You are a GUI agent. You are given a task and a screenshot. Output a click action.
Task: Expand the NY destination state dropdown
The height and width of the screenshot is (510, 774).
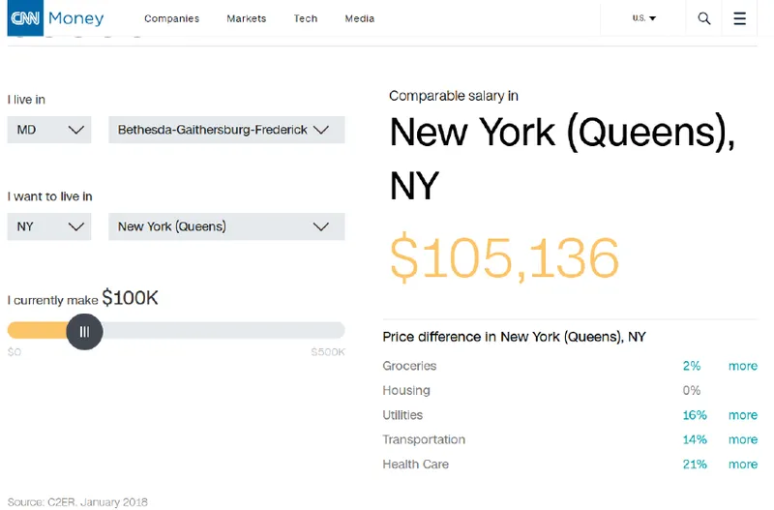[x=49, y=226]
